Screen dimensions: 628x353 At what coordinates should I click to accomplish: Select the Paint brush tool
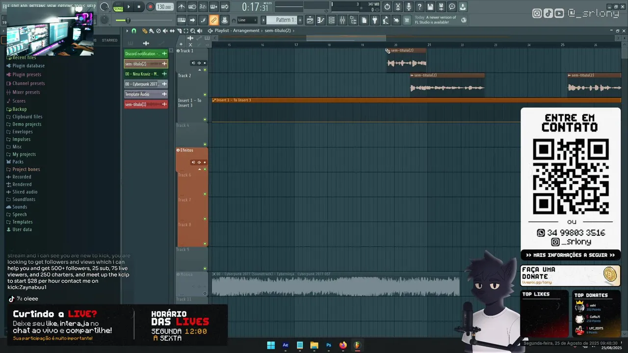pos(152,31)
